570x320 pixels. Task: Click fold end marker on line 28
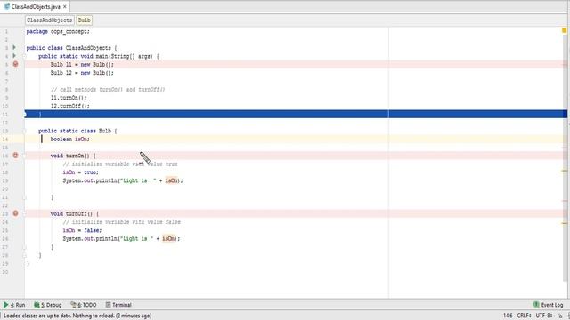(25, 255)
